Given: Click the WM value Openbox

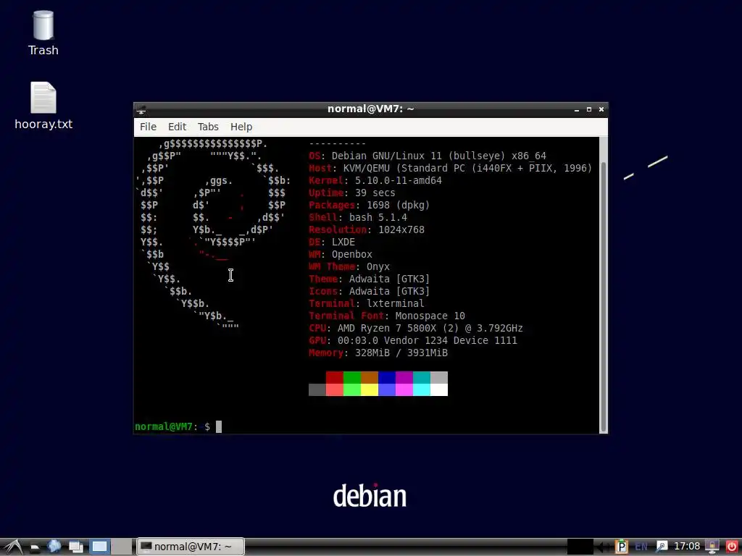Looking at the screenshot, I should [x=352, y=254].
